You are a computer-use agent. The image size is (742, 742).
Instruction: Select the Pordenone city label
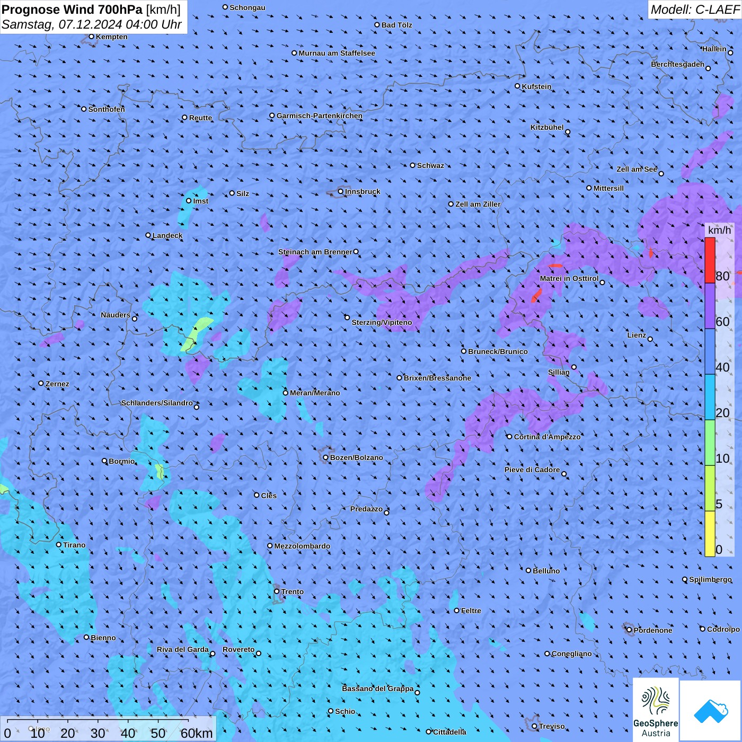tap(653, 630)
